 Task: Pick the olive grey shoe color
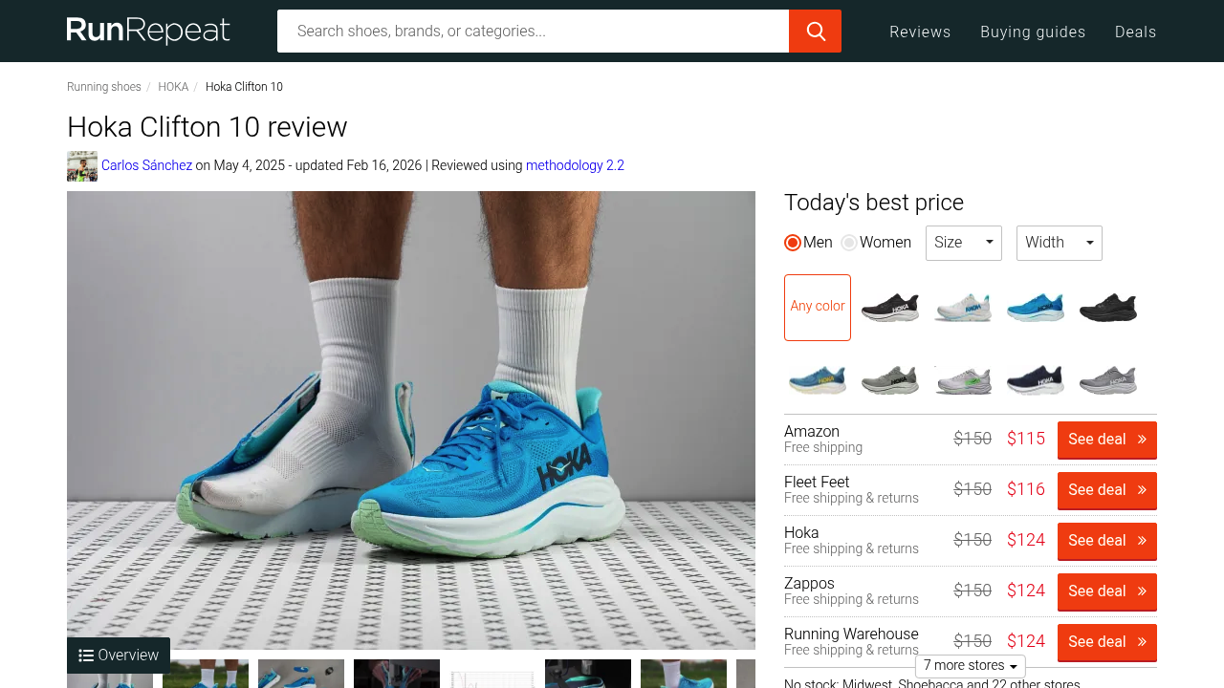(890, 379)
